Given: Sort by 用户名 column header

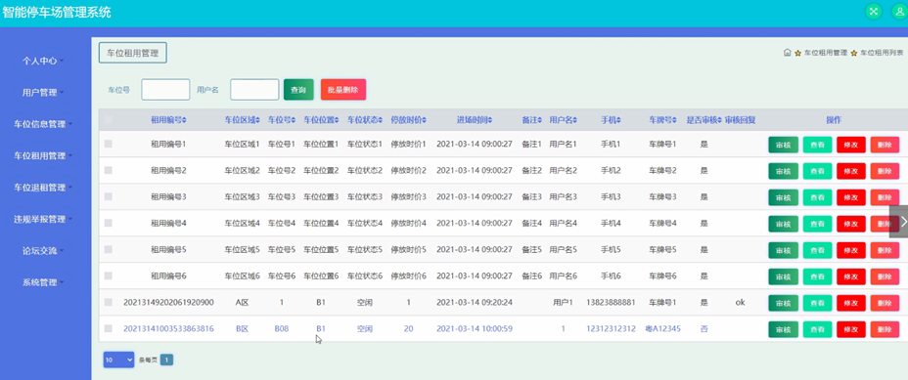Looking at the screenshot, I should pos(563,120).
